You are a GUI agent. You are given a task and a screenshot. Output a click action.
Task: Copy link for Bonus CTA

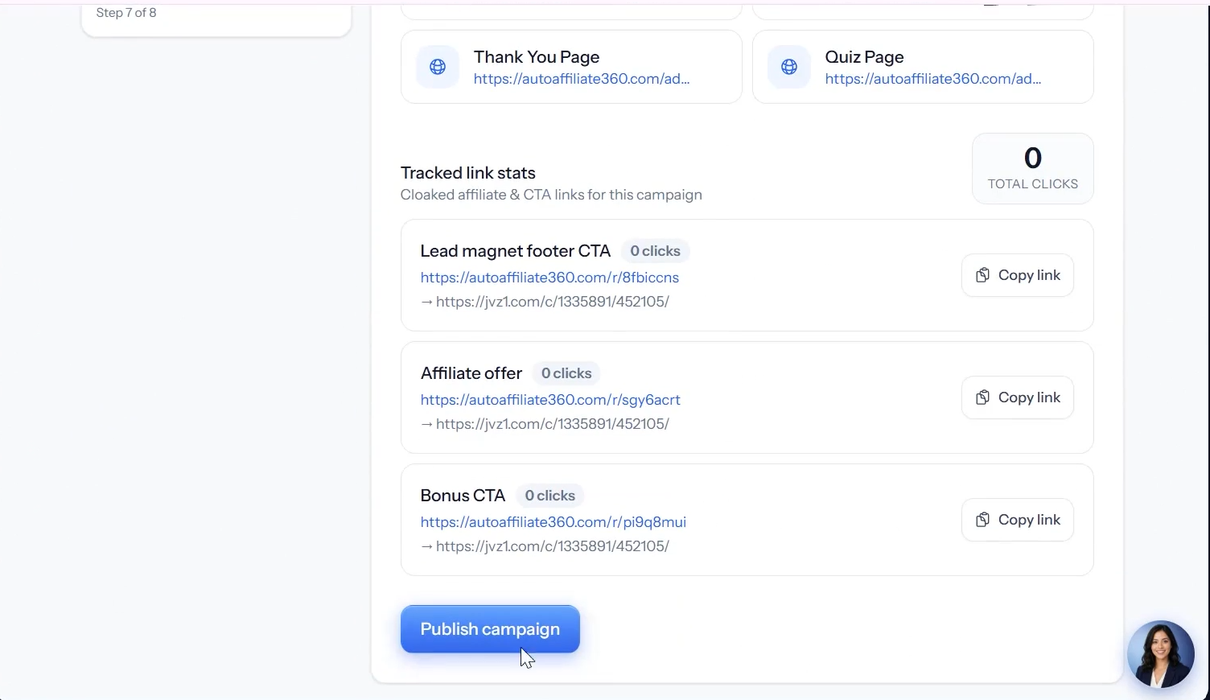[x=1017, y=520]
